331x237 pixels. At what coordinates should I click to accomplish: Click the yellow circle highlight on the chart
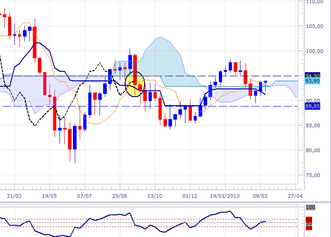pyautogui.click(x=134, y=84)
